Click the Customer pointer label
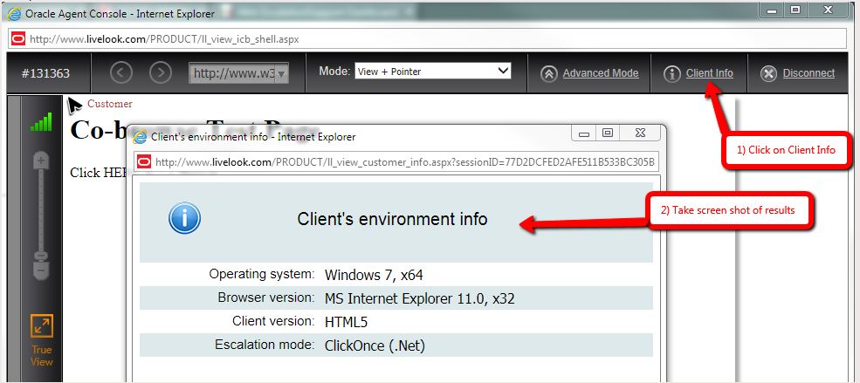Screen dimensions: 860x383 [x=110, y=104]
